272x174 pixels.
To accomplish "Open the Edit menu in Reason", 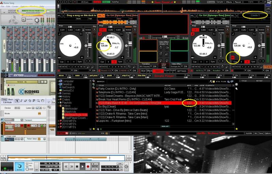I will [x=8, y=6].
